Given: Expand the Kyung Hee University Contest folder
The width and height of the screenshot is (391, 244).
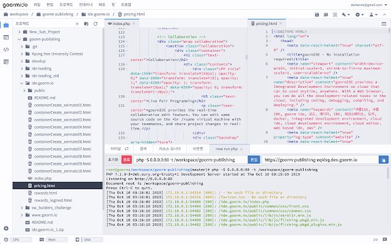Looking at the screenshot, I should pos(22,54).
